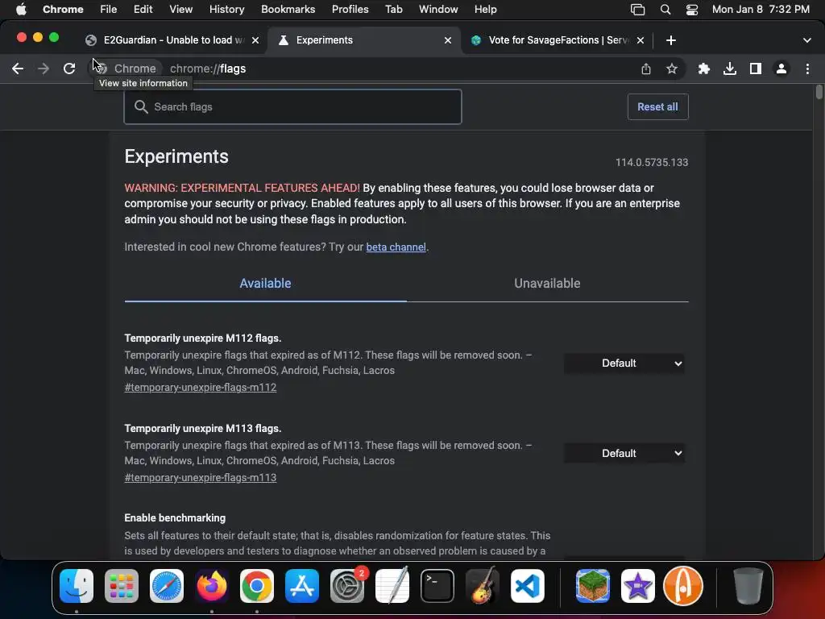Expand the tab search chevron

(806, 40)
